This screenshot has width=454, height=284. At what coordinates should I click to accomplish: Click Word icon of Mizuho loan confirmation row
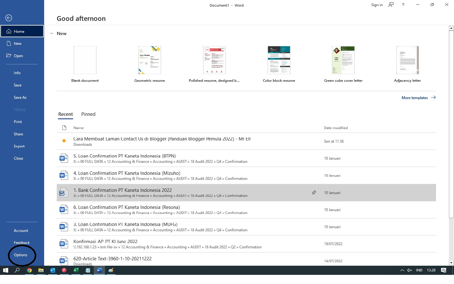coord(64,175)
